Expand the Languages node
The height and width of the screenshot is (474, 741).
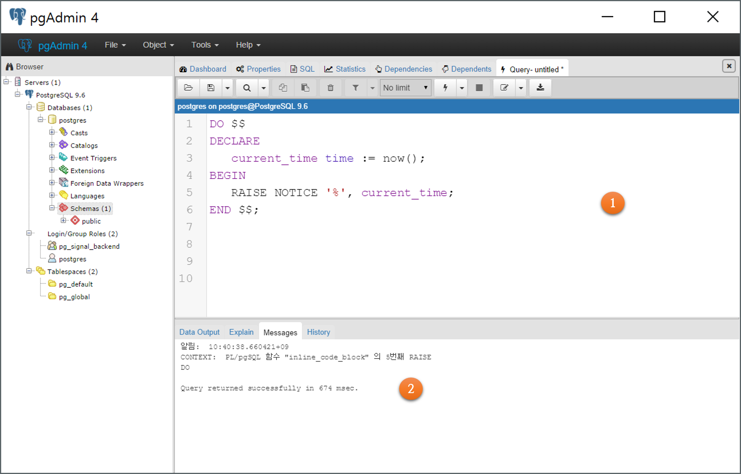52,195
